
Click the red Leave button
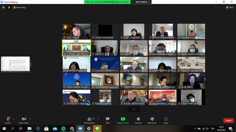point(228,121)
